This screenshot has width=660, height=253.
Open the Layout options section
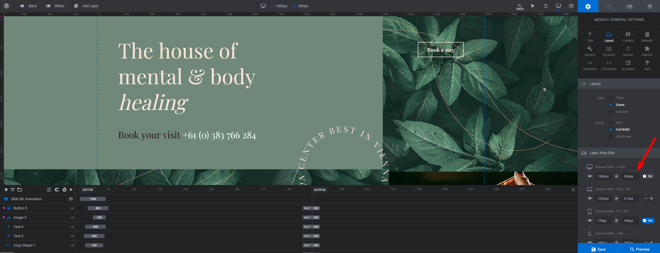click(x=609, y=37)
